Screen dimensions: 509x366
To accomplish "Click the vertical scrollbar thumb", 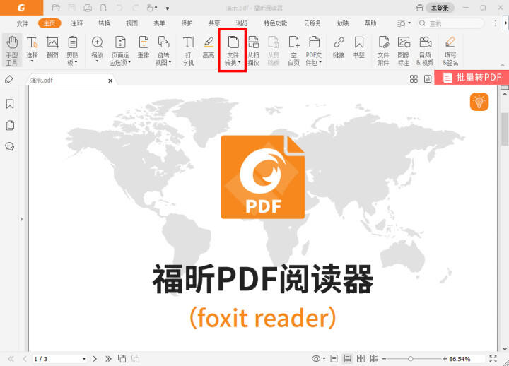I will point(505,129).
